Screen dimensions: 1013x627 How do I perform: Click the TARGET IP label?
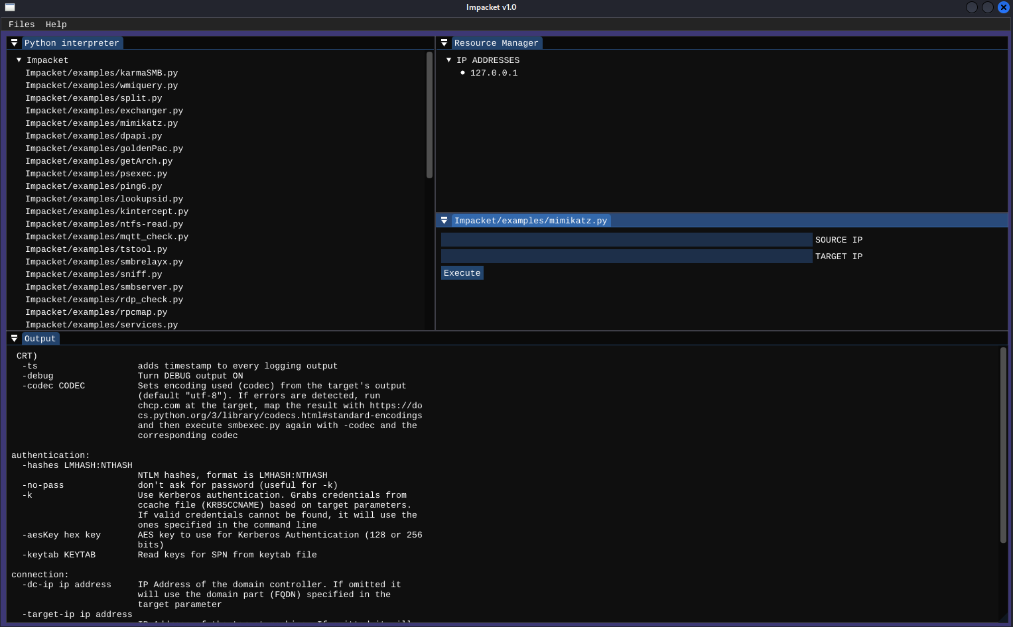pyautogui.click(x=839, y=256)
